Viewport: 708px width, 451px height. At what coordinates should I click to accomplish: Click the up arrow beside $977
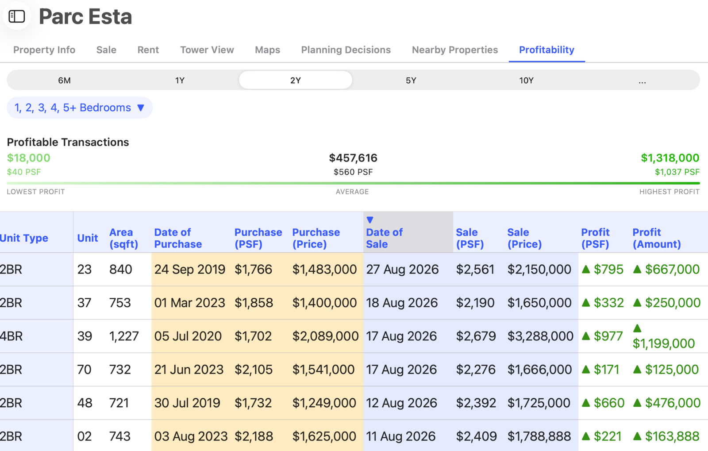coord(586,336)
